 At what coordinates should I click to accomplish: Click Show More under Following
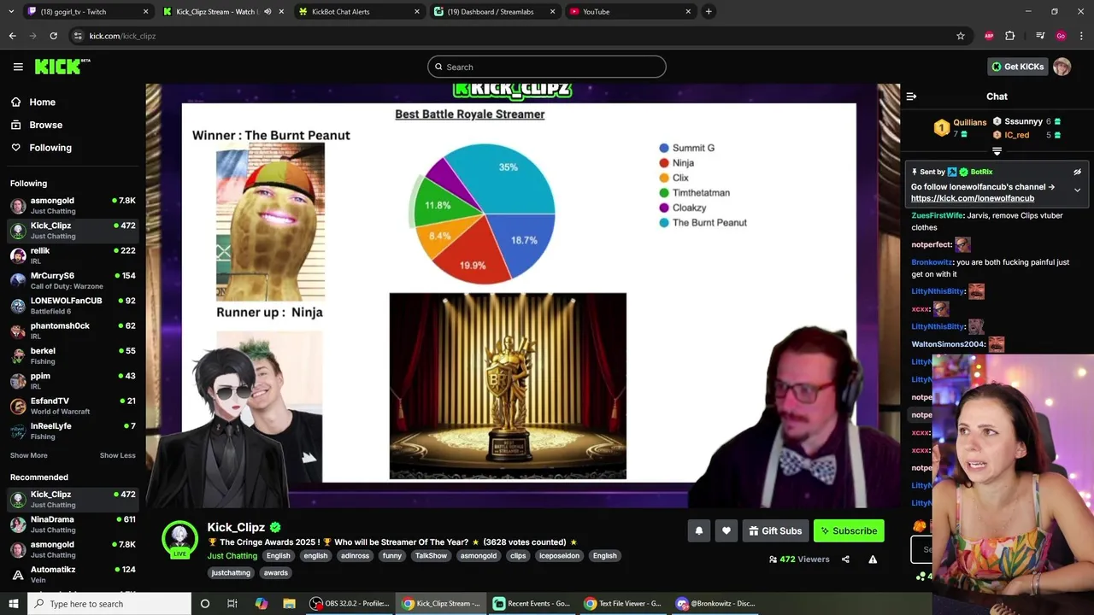[x=29, y=455]
